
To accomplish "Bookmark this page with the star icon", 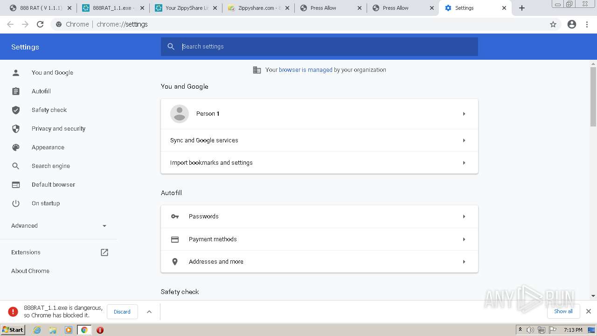I will (553, 24).
